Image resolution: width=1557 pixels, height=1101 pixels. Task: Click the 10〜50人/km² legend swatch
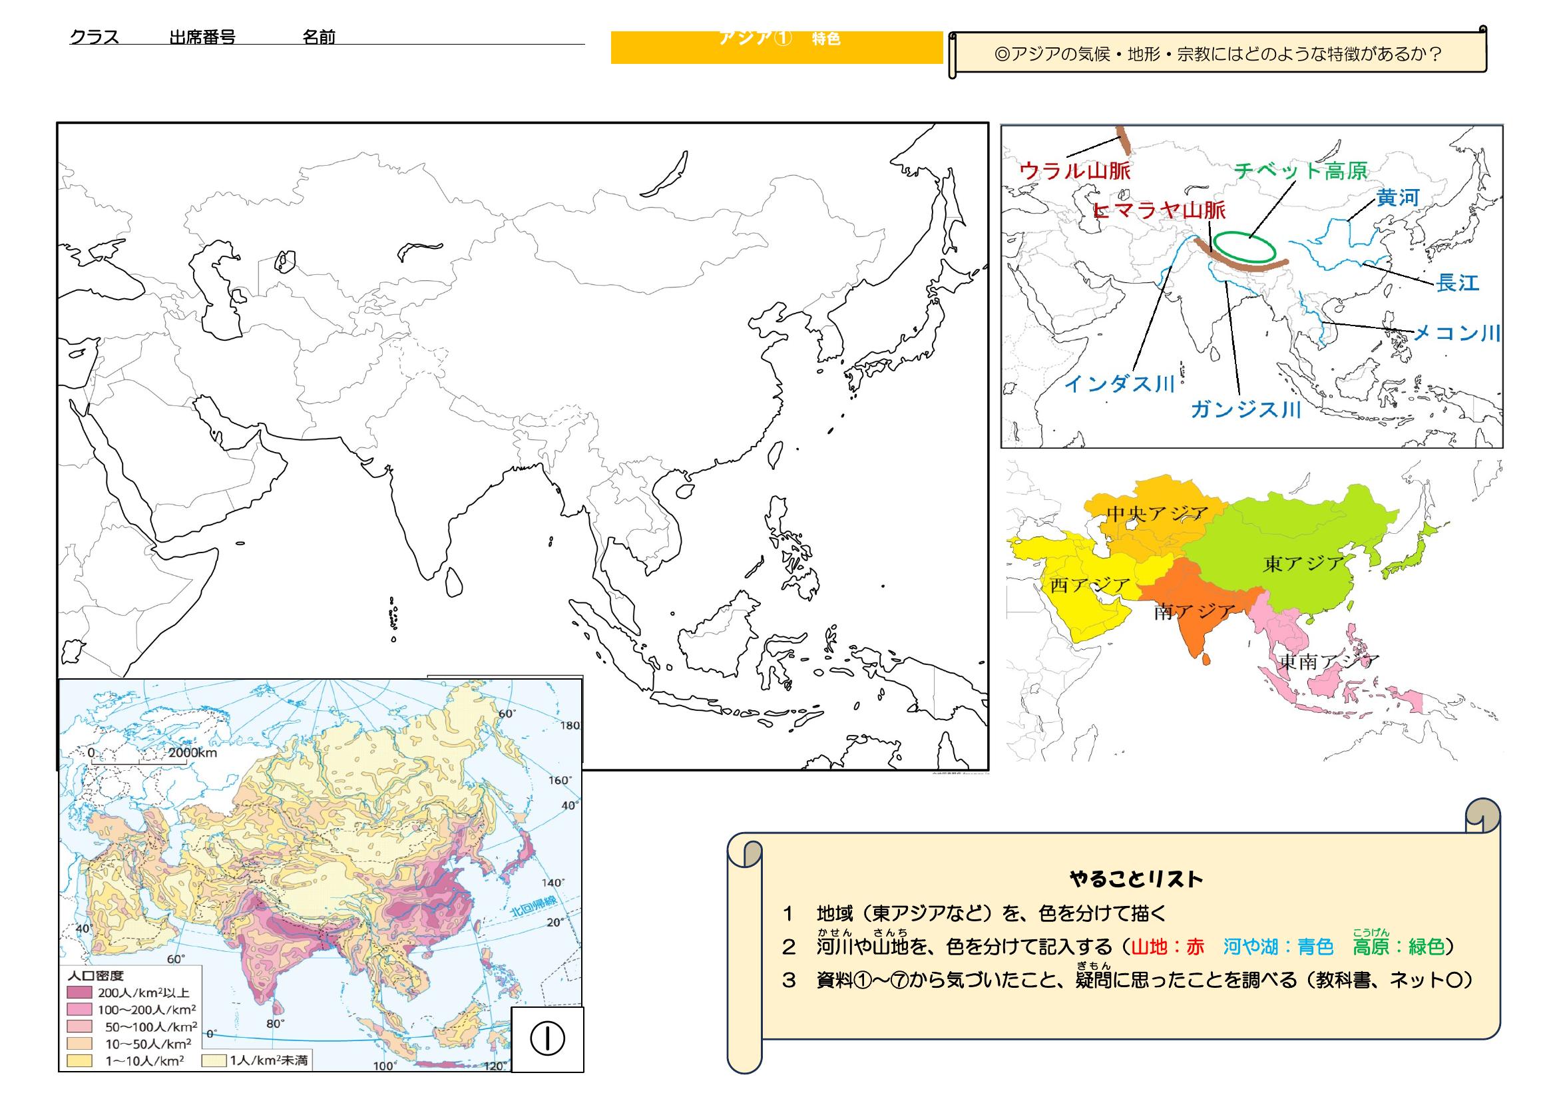pyautogui.click(x=80, y=1043)
